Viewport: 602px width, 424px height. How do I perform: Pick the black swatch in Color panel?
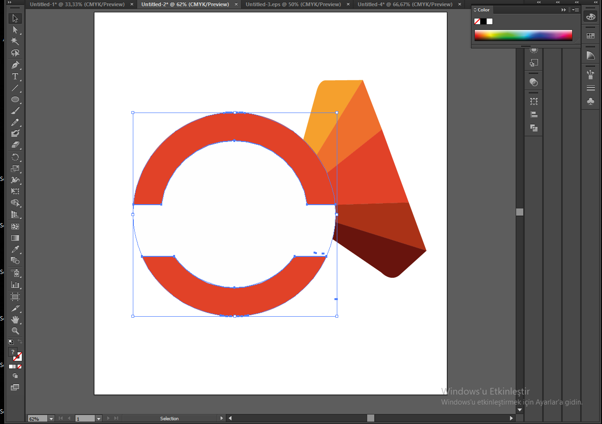[x=483, y=21]
